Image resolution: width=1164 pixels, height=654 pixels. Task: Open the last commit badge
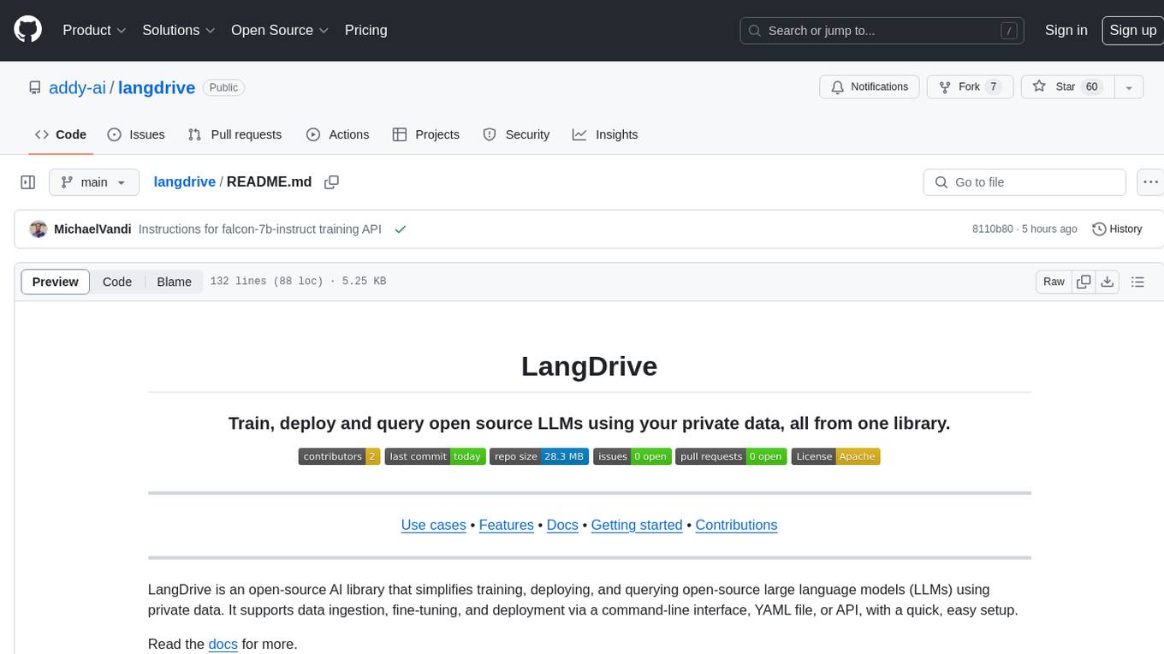click(x=435, y=456)
